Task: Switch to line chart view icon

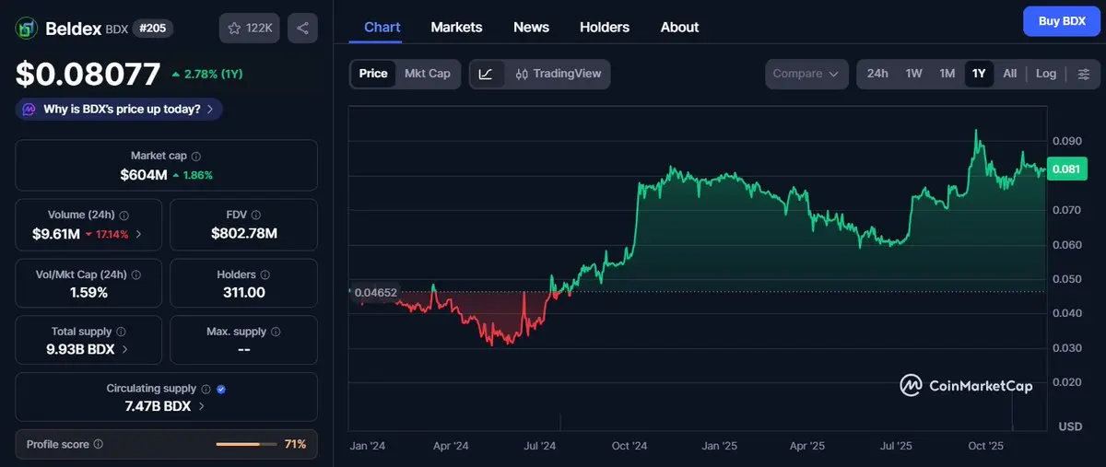Action: [487, 74]
